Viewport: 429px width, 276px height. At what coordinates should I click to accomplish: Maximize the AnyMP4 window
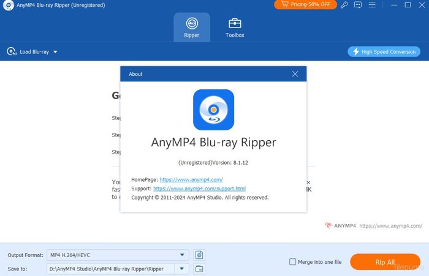click(408, 5)
